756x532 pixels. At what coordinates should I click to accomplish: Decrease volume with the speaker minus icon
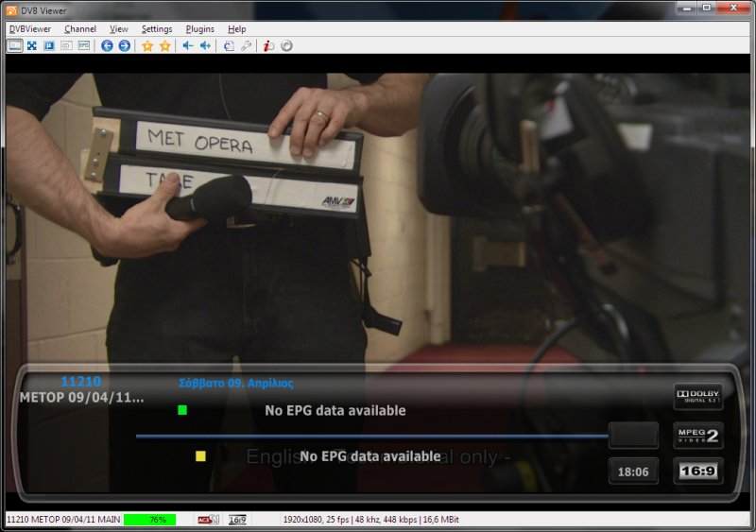[188, 45]
